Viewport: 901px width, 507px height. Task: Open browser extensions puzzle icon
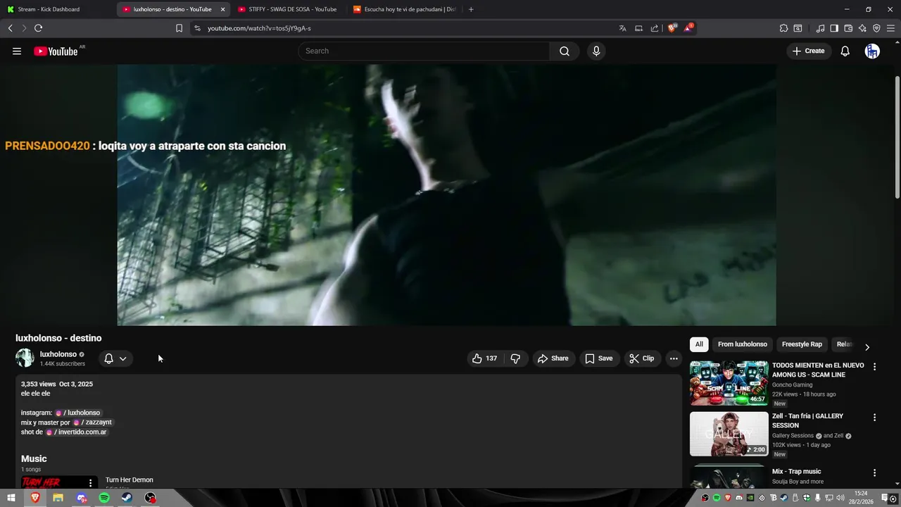click(x=783, y=28)
